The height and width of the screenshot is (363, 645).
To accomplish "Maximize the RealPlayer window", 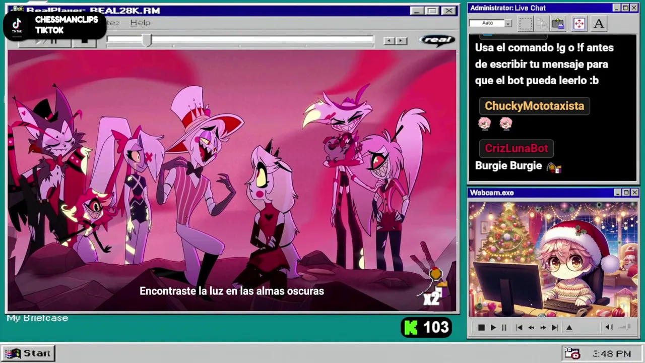I will (x=432, y=11).
